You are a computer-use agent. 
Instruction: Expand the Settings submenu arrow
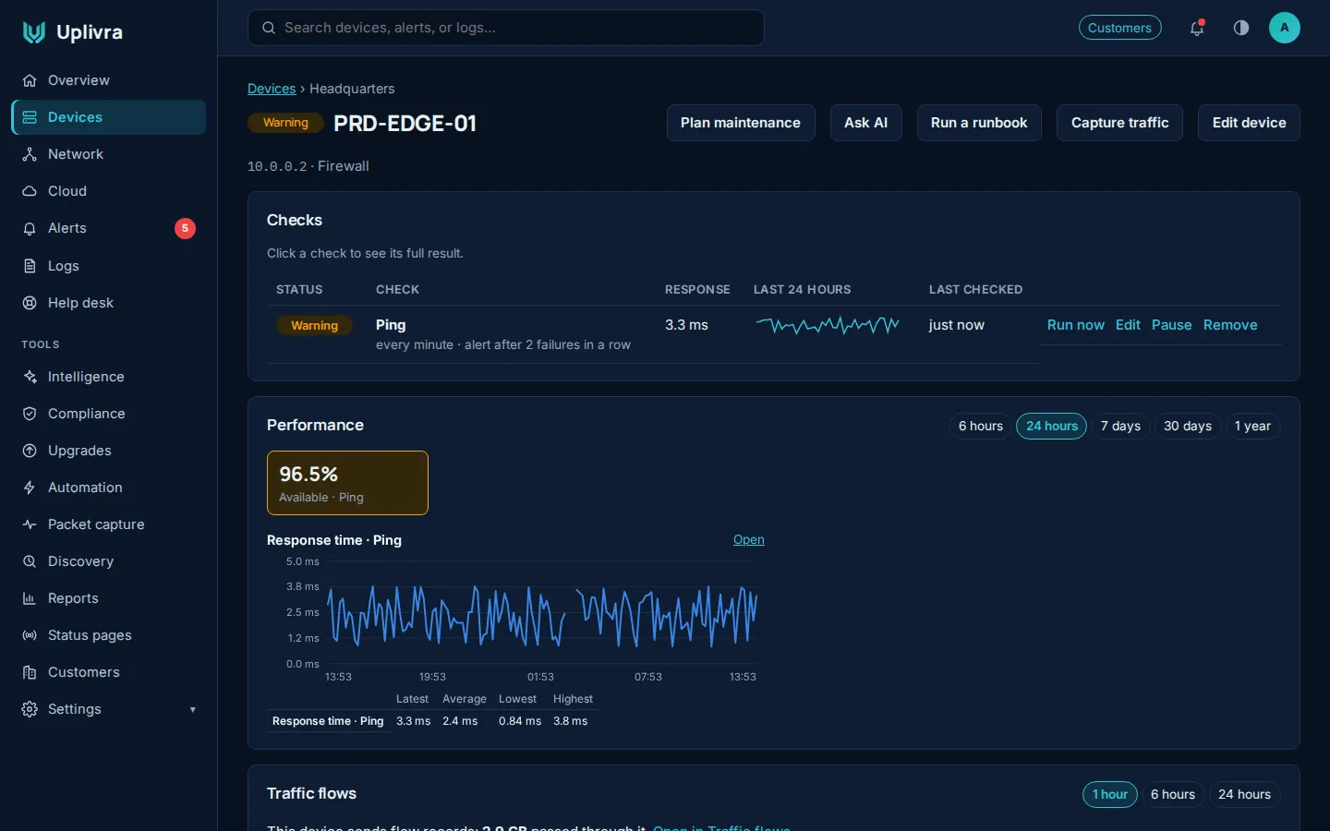coord(193,710)
